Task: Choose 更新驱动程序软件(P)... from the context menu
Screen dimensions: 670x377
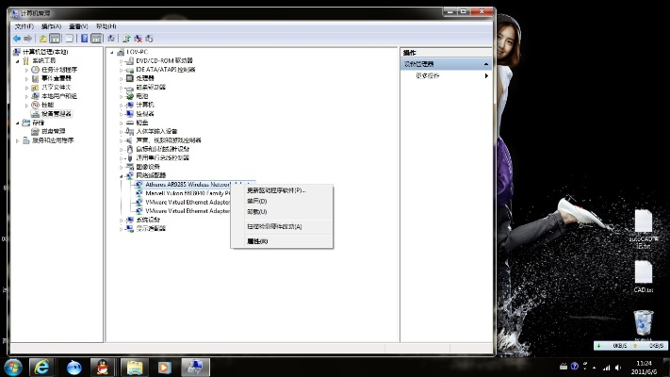Action: 275,190
